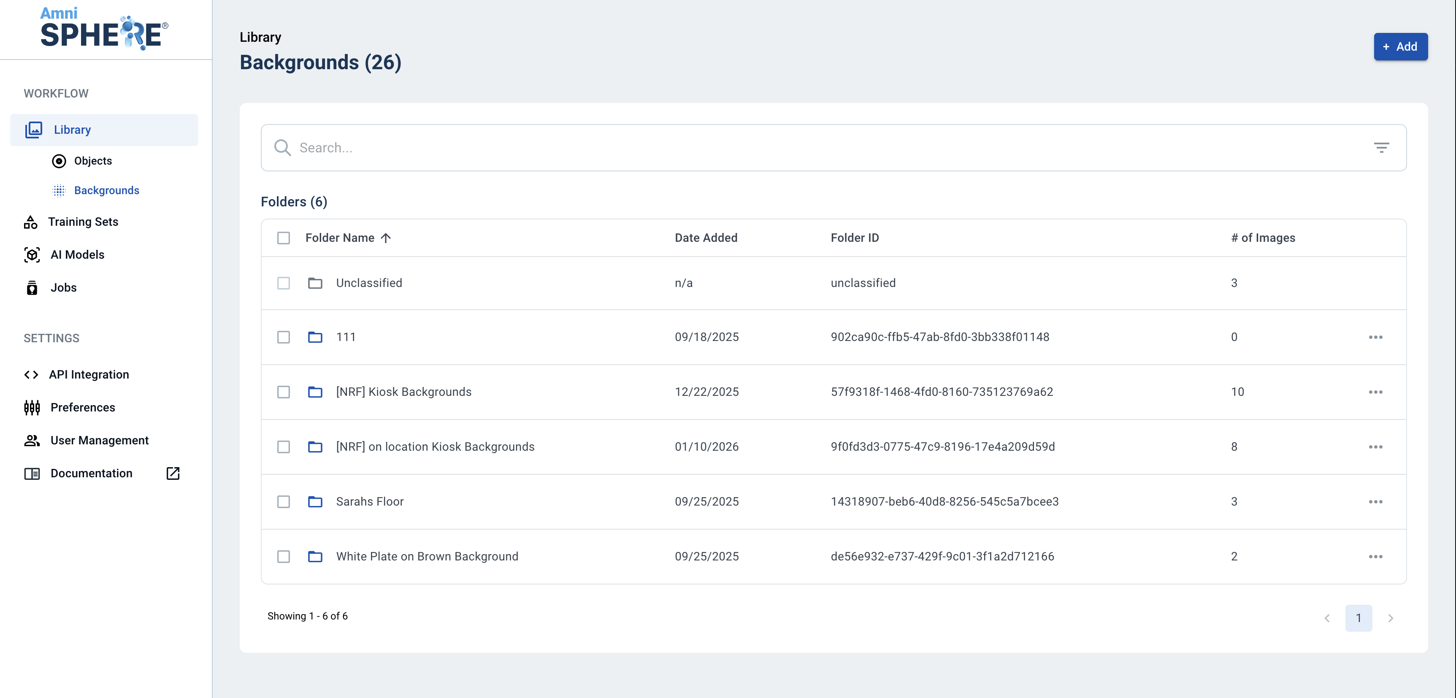Click the Jobs icon in sidebar
1456x698 pixels.
tap(32, 288)
